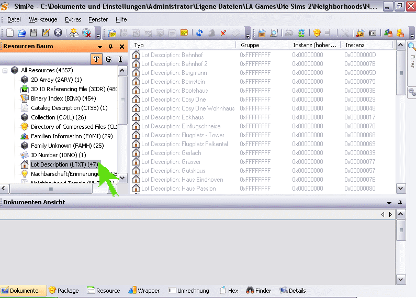This screenshot has height=298, width=416.
Task: Toggle the I instance view button
Action: pos(120,59)
